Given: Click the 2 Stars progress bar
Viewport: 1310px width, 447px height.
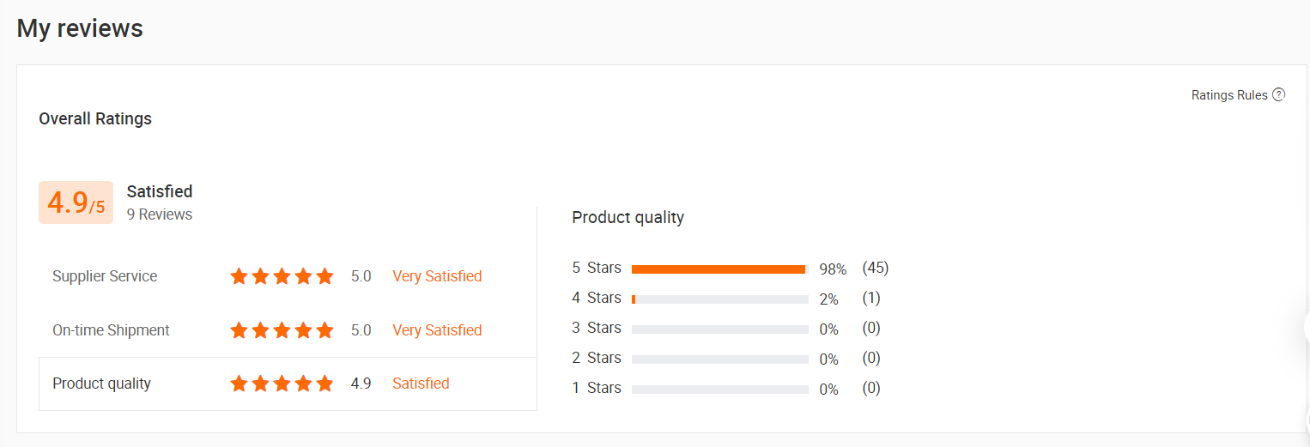Looking at the screenshot, I should coord(720,359).
